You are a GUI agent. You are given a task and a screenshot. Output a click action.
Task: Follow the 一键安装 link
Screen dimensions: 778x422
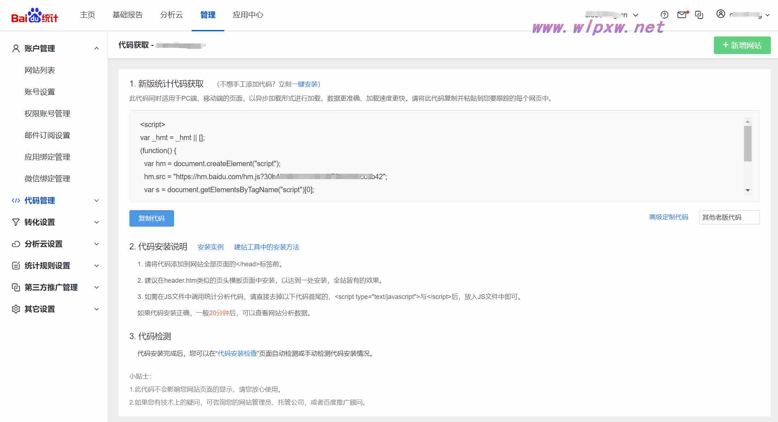coord(305,84)
